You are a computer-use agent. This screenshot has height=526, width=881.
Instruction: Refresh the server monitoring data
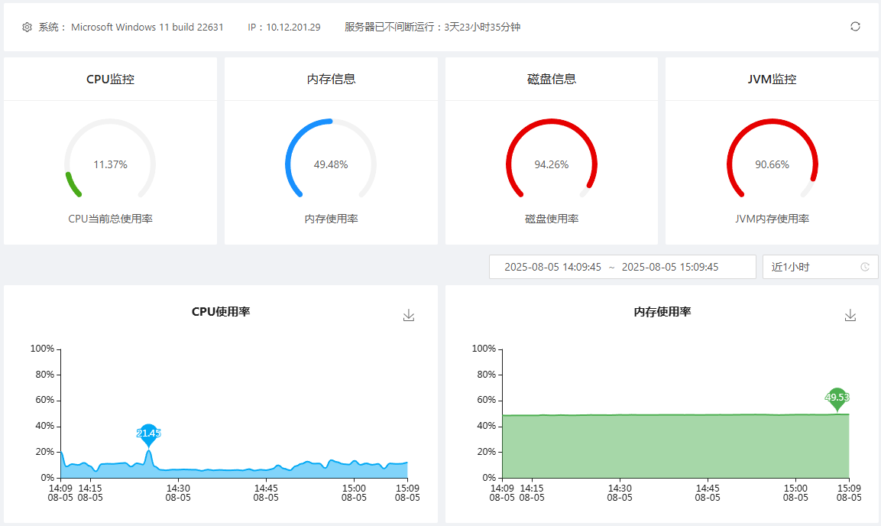[x=855, y=27]
